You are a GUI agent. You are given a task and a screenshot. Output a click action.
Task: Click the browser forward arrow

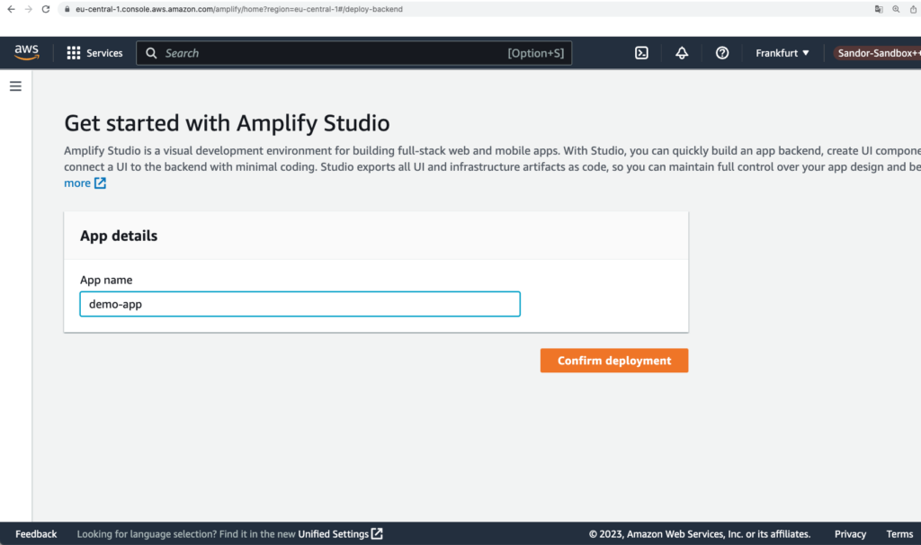[28, 9]
